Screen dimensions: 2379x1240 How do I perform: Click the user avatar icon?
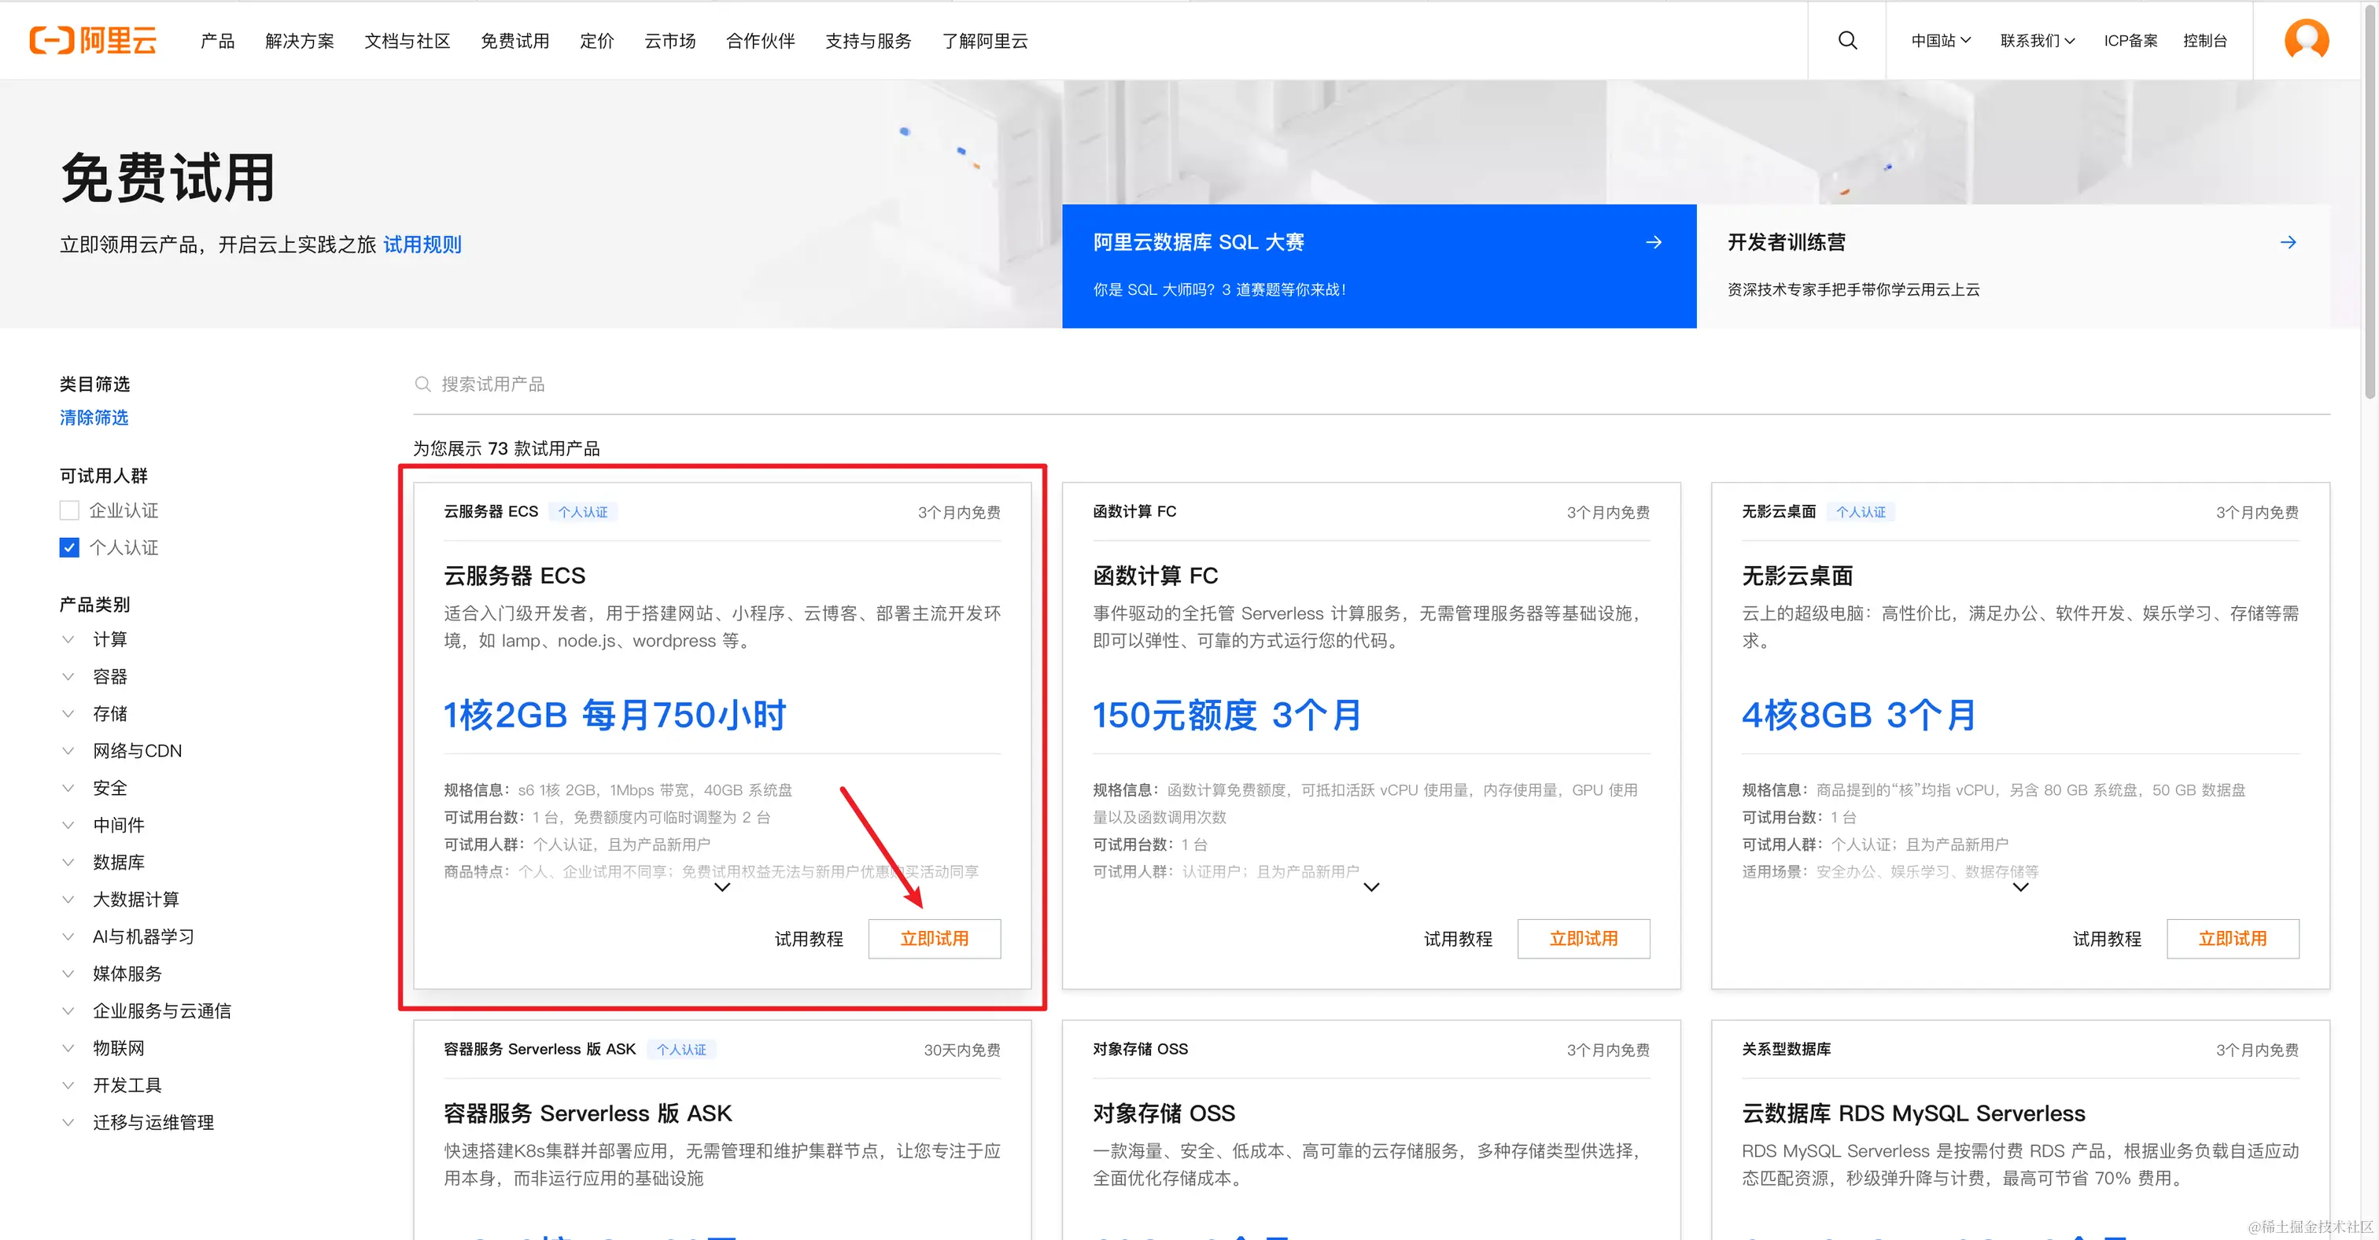[2305, 41]
